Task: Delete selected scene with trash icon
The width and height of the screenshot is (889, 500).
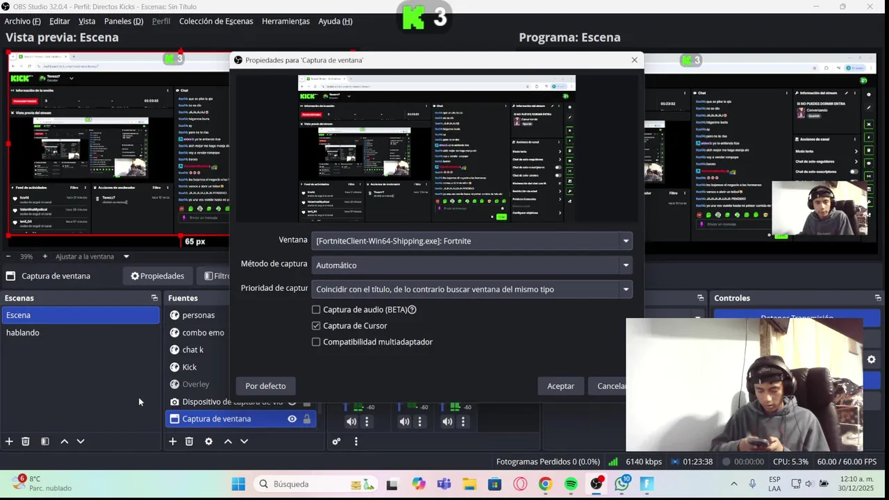Action: click(26, 441)
